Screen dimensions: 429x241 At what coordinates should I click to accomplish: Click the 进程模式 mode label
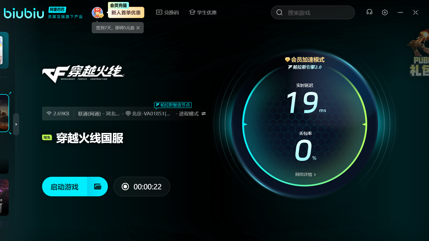point(189,114)
